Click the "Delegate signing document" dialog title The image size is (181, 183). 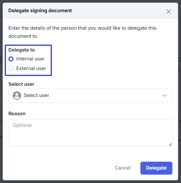[40, 11]
